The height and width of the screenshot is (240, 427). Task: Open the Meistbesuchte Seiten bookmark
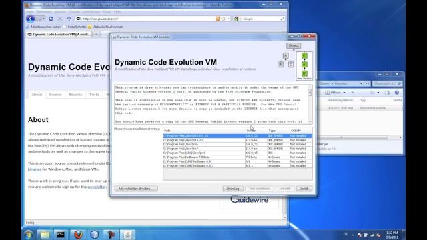pos(43,27)
